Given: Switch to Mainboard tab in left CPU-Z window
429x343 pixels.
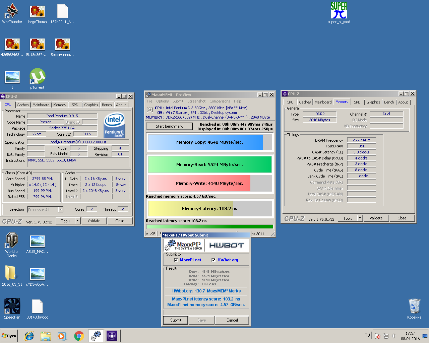Looking at the screenshot, I should pyautogui.click(x=41, y=105).
